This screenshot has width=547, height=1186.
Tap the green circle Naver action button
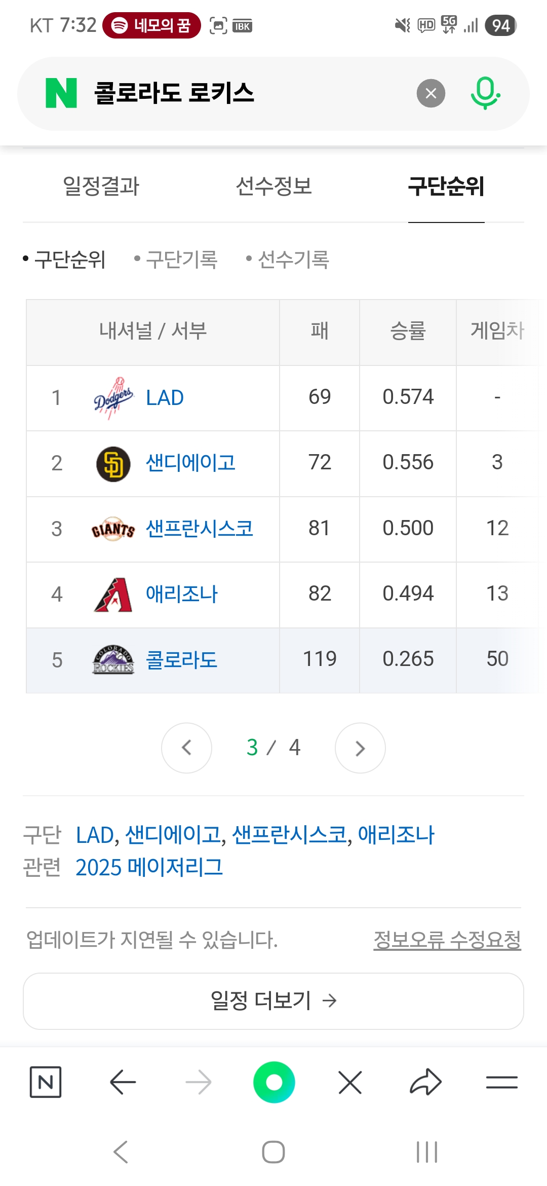(x=274, y=1082)
